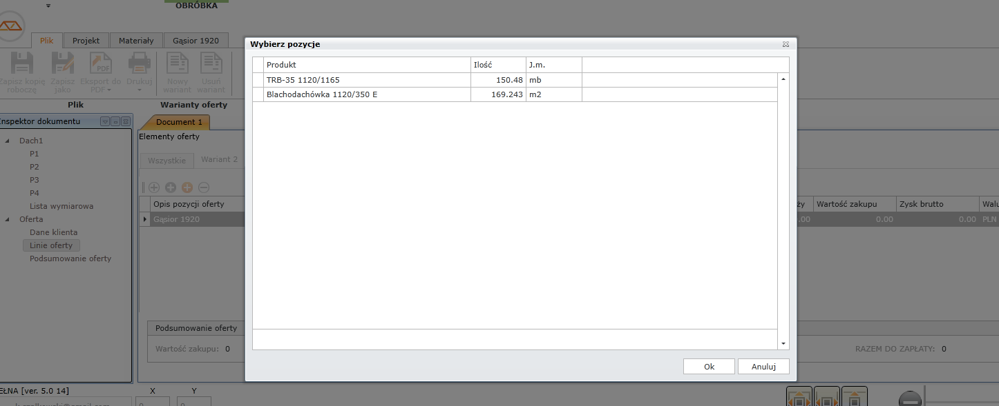Select the Blachodachówka 1120/350 E row
This screenshot has width=999, height=406.
[x=366, y=94]
